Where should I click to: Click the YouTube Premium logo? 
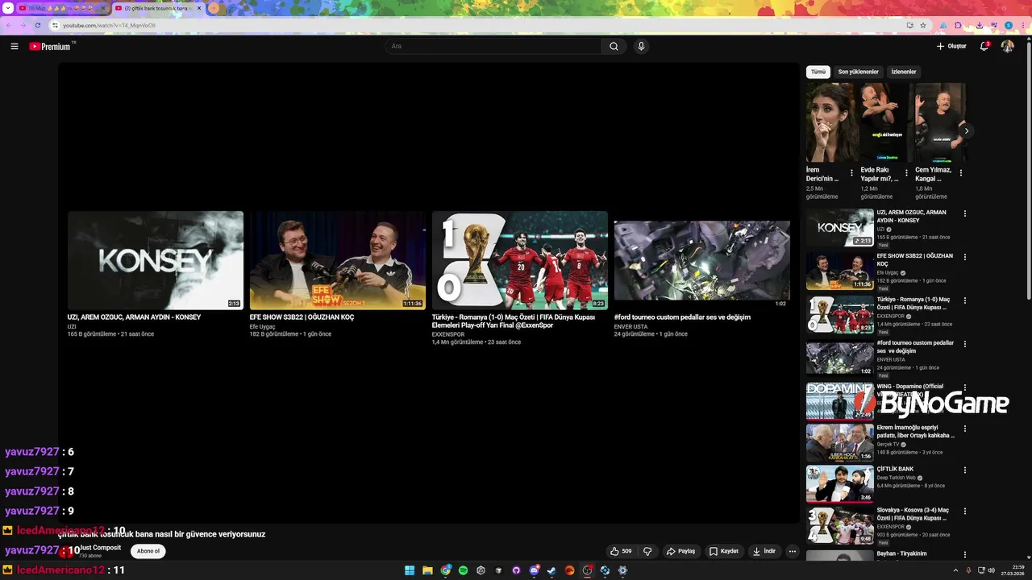click(50, 47)
